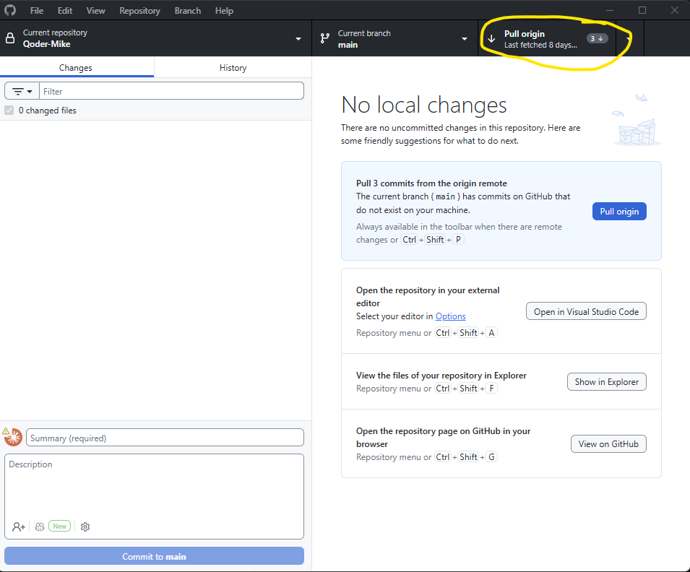
Task: Open the Branch menu
Action: point(187,11)
